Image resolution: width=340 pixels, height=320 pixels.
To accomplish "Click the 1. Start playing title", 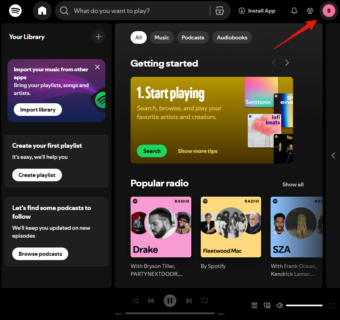I will (x=171, y=93).
